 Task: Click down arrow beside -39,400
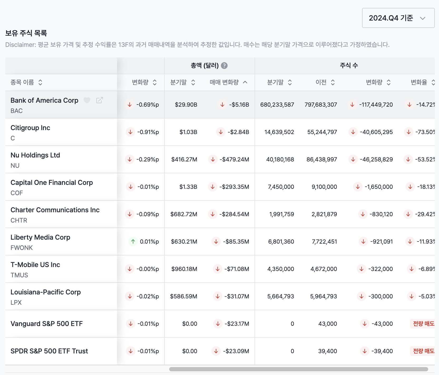tap(365, 351)
